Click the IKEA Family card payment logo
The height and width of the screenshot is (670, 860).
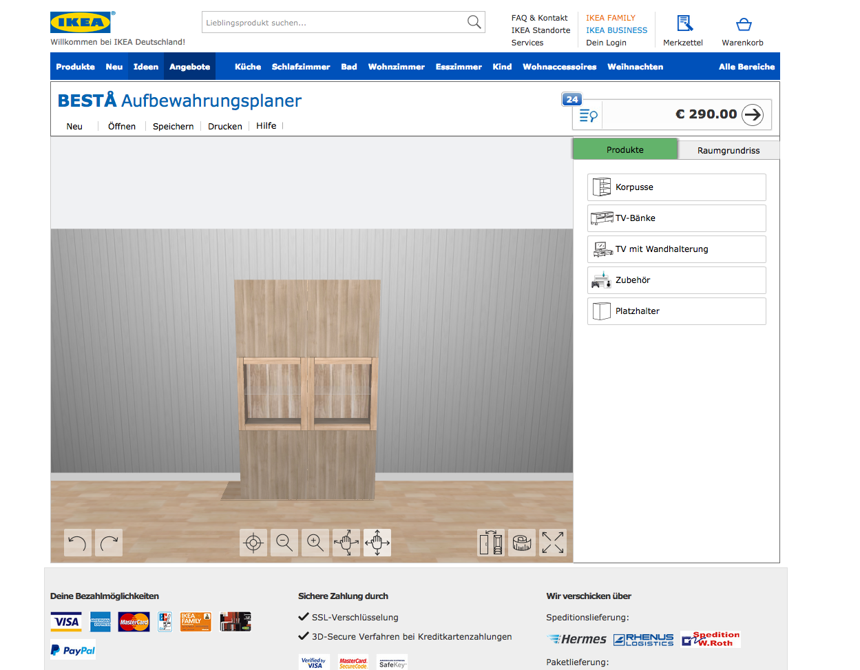196,622
